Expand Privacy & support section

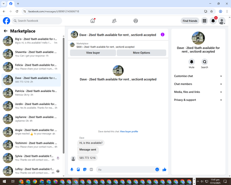click(198, 100)
